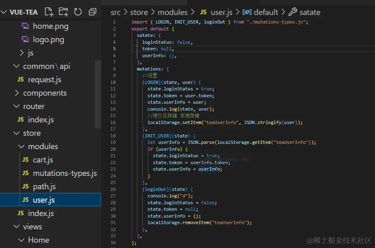The image size is (375, 248).
Task: Click user.js in the breadcrumb path
Action: 222,13
